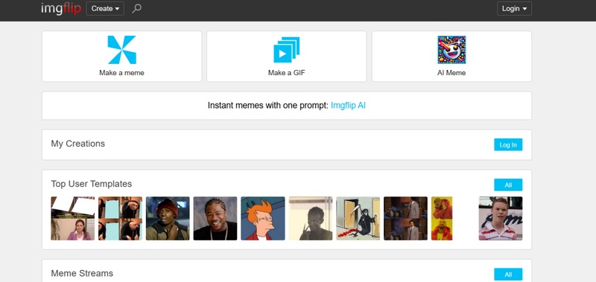This screenshot has width=596, height=282.
Task: Click the Meme Streams heading
Action: pos(82,273)
